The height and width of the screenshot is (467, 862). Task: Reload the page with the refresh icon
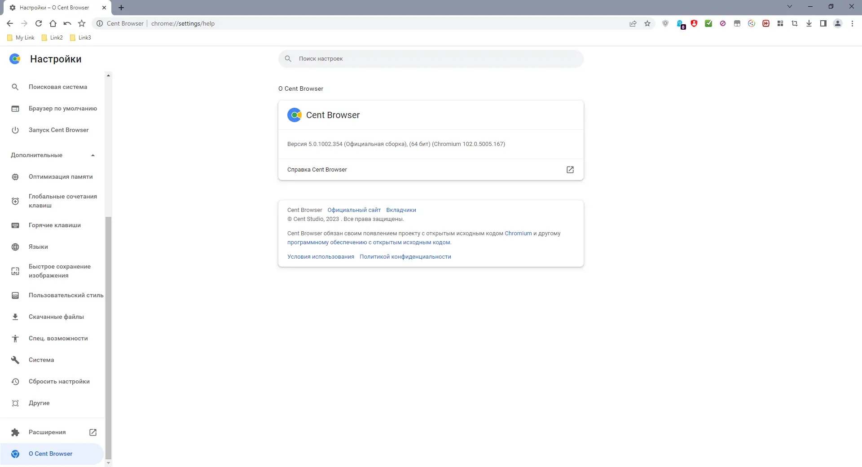pos(39,23)
